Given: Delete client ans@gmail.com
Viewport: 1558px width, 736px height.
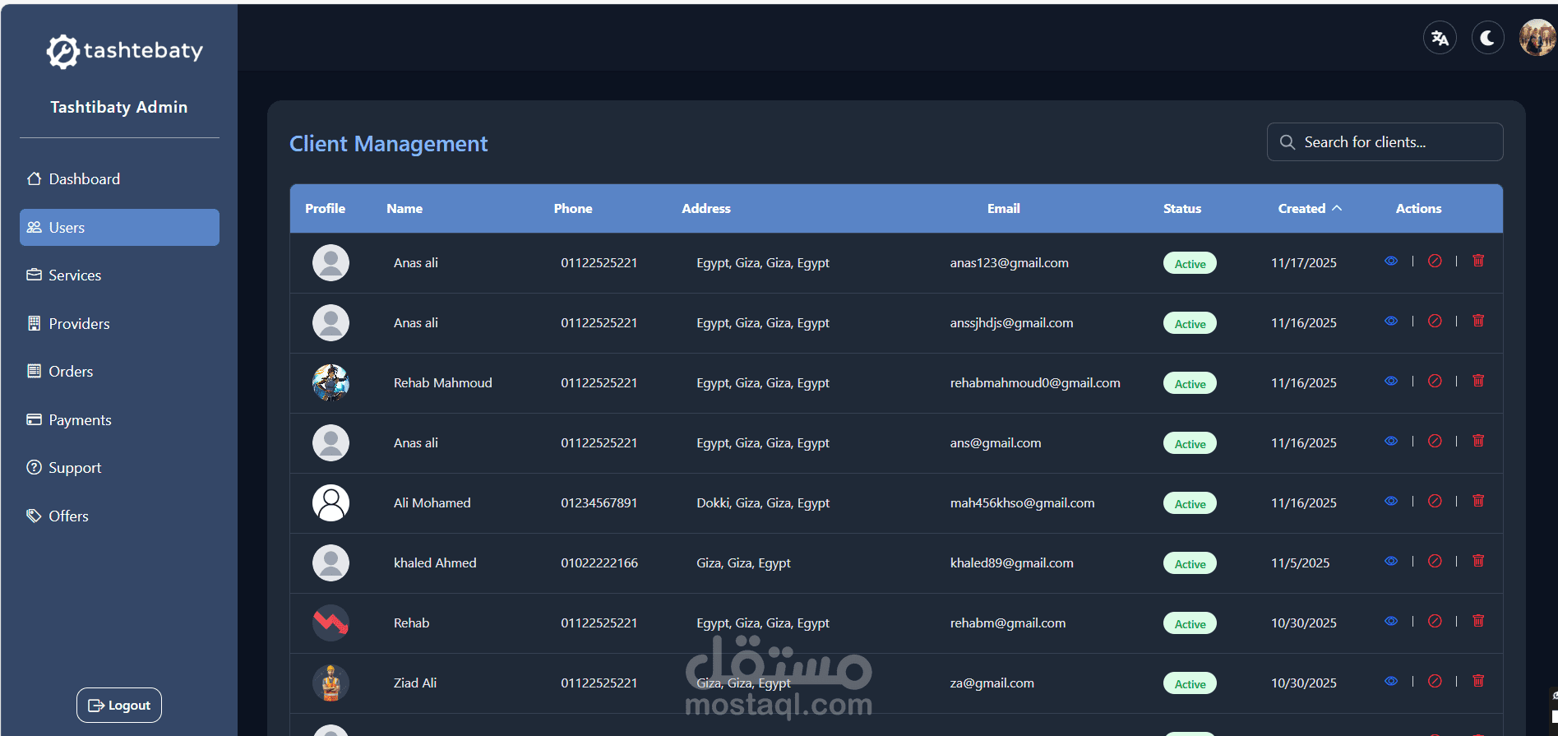Looking at the screenshot, I should (1478, 441).
